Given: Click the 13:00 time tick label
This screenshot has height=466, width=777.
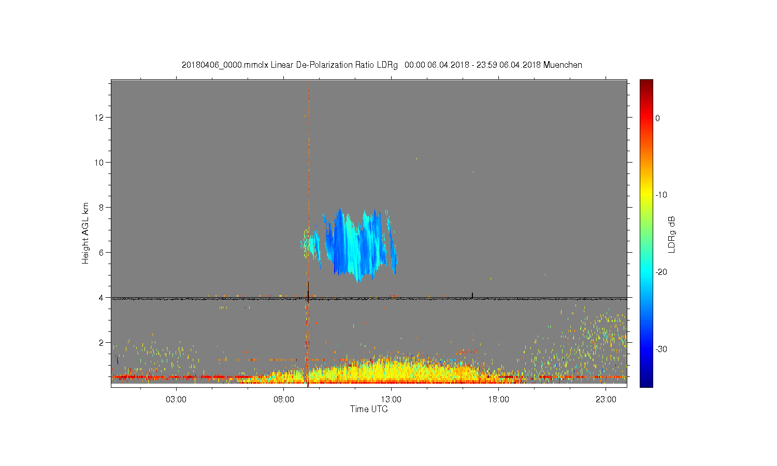Looking at the screenshot, I should pyautogui.click(x=391, y=400).
